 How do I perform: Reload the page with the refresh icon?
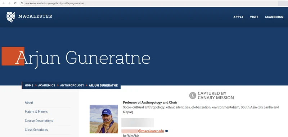point(15,3)
